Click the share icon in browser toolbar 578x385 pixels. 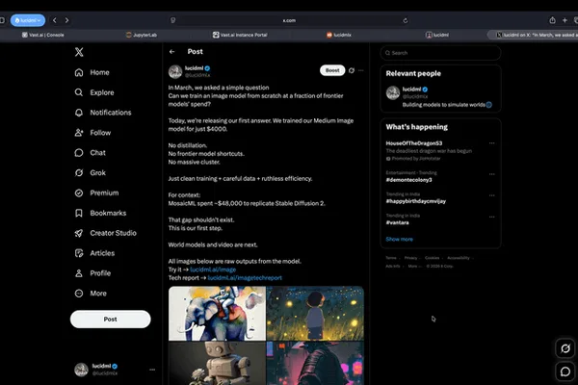click(x=552, y=20)
